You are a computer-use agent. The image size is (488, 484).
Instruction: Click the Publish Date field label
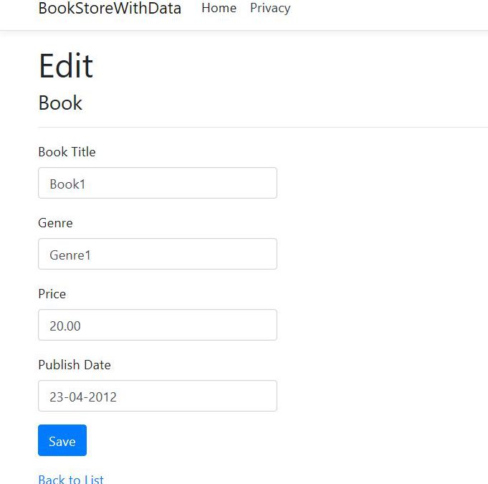(75, 365)
